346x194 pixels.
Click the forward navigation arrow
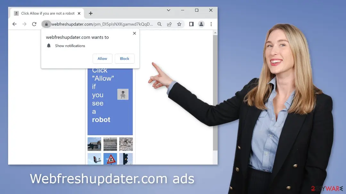(24, 24)
